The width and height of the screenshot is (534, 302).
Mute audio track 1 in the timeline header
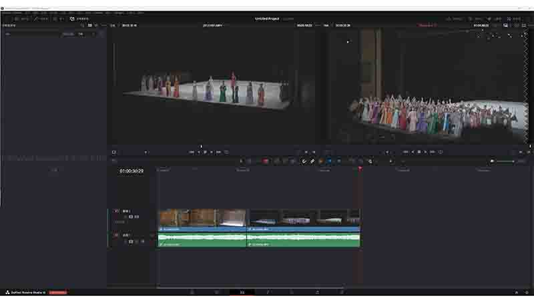pyautogui.click(x=143, y=241)
